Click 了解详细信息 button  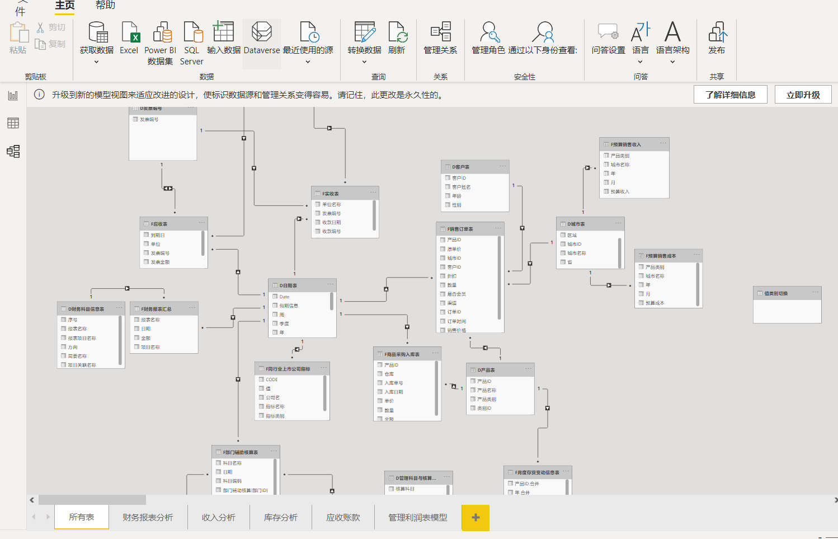point(731,95)
